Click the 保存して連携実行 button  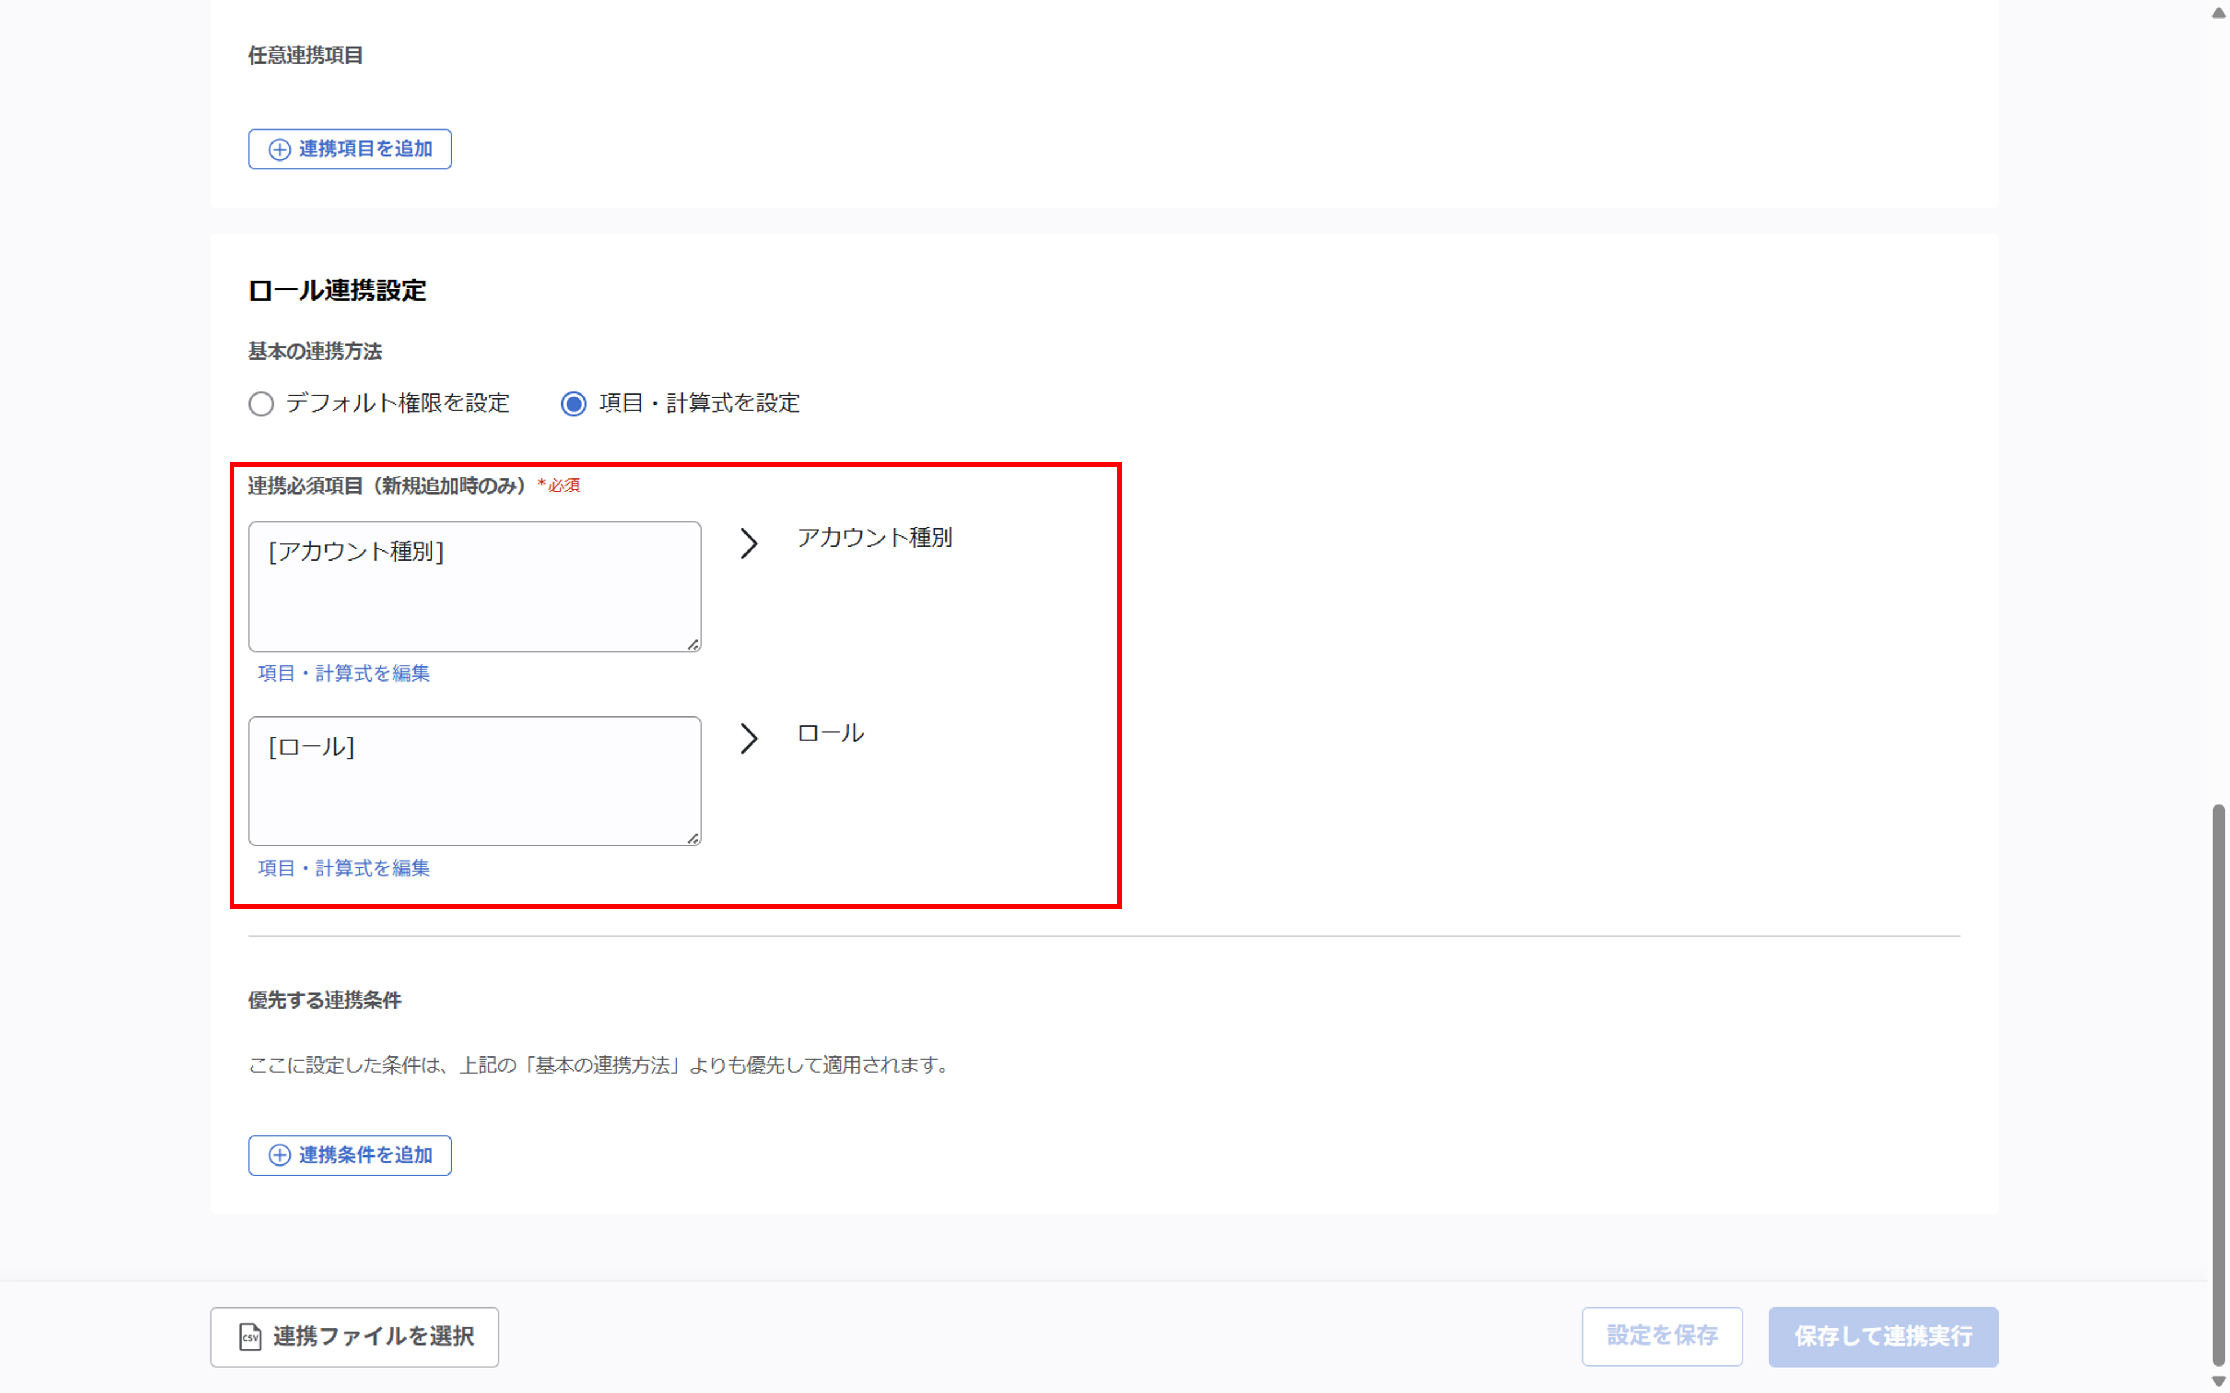pos(1884,1337)
